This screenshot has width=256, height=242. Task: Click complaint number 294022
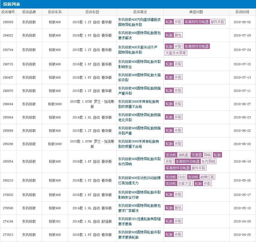(8, 35)
